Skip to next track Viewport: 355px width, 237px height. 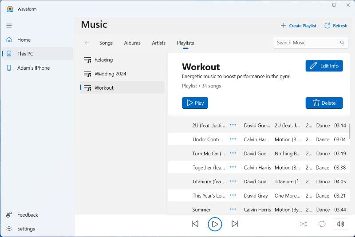235,224
